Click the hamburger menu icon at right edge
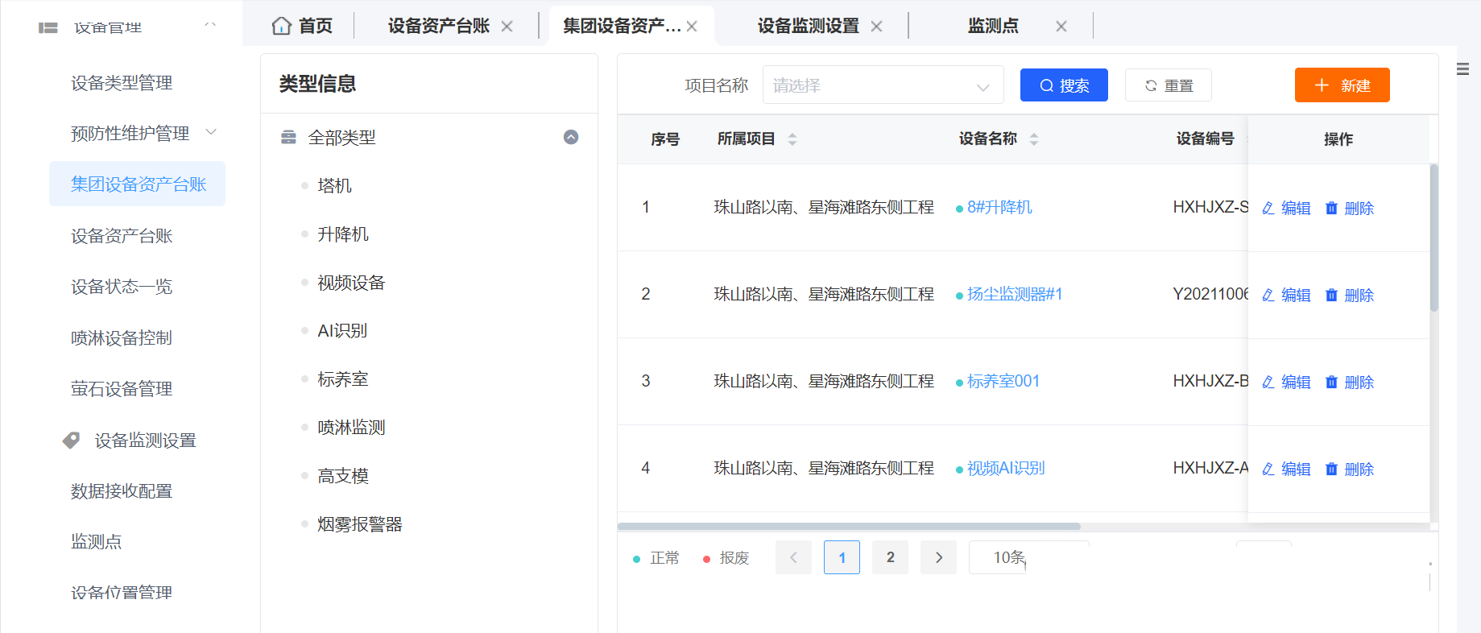1481x633 pixels. pyautogui.click(x=1462, y=69)
